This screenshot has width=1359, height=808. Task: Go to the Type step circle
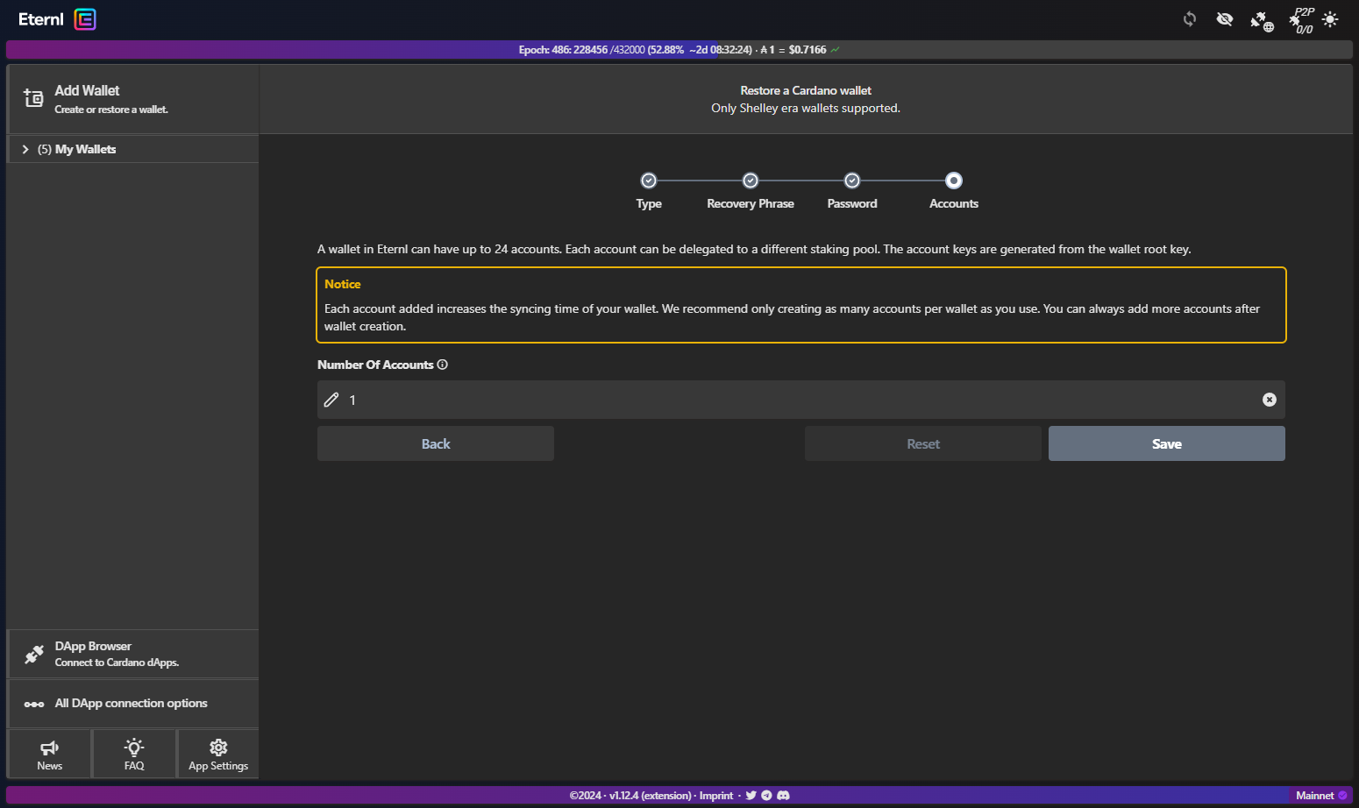coord(649,181)
